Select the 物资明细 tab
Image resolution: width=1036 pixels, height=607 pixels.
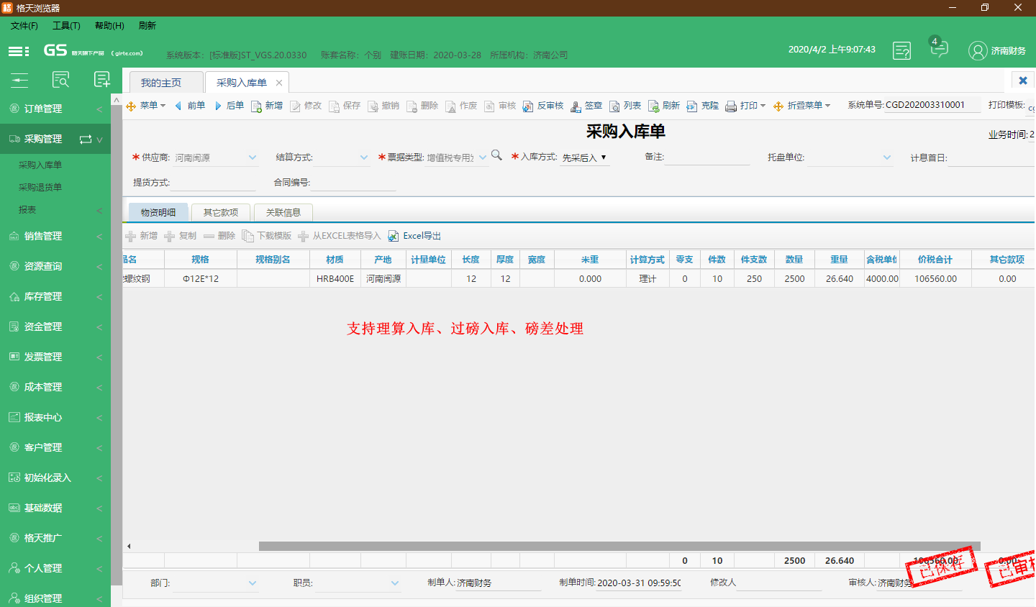click(x=158, y=212)
